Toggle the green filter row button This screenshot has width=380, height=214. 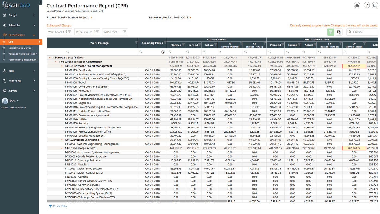click(x=331, y=32)
